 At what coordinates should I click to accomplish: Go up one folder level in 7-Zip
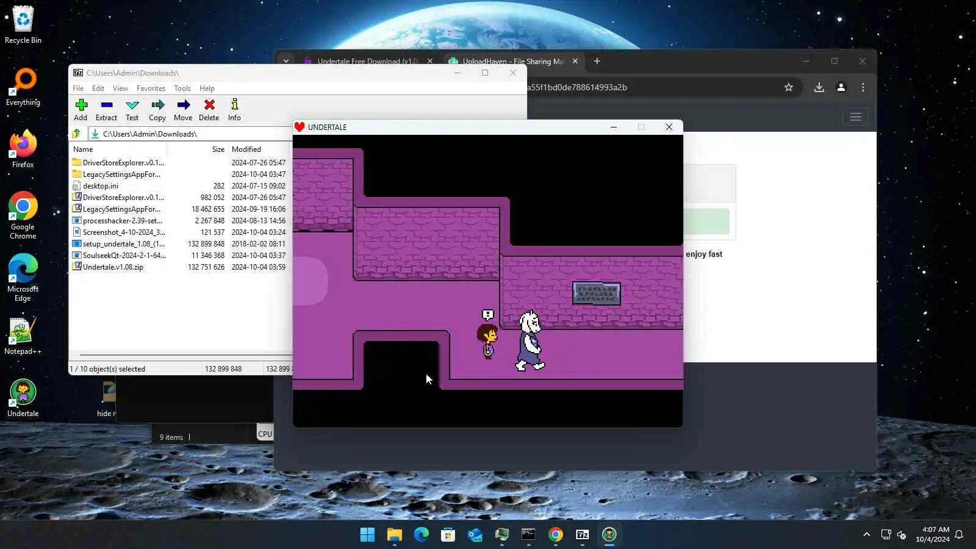tap(76, 134)
